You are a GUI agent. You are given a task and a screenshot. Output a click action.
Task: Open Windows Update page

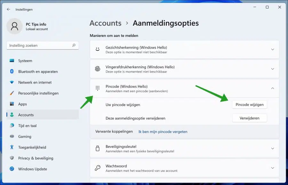(x=43, y=169)
